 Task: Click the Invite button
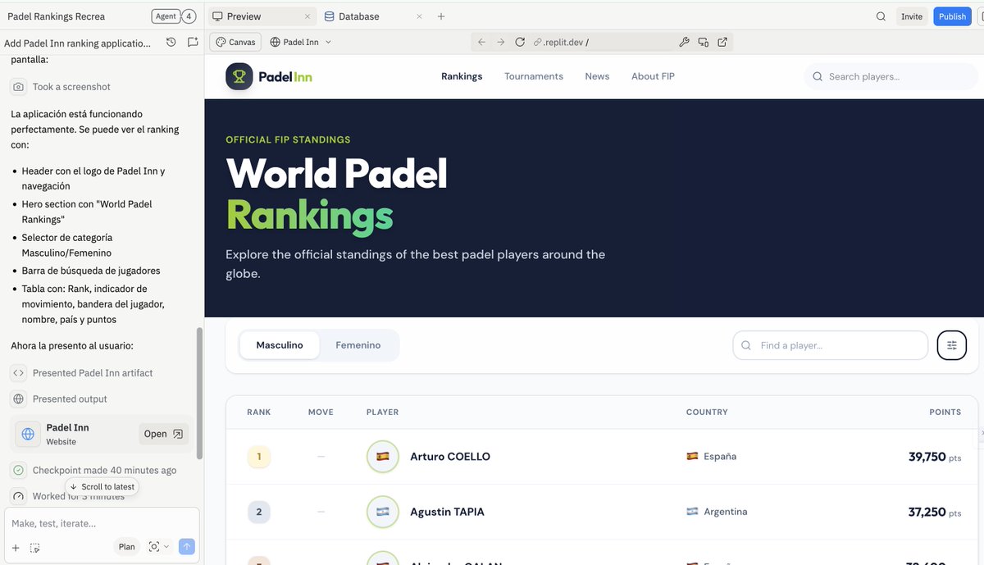[x=912, y=16]
